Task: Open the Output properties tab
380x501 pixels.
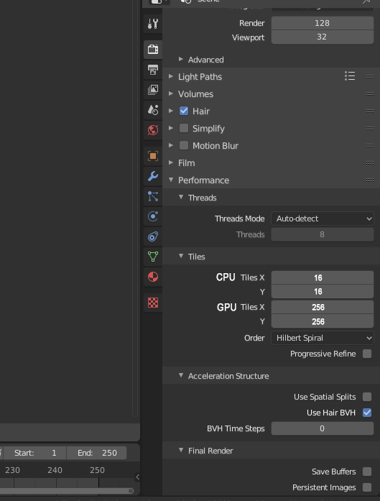Action: pos(153,70)
